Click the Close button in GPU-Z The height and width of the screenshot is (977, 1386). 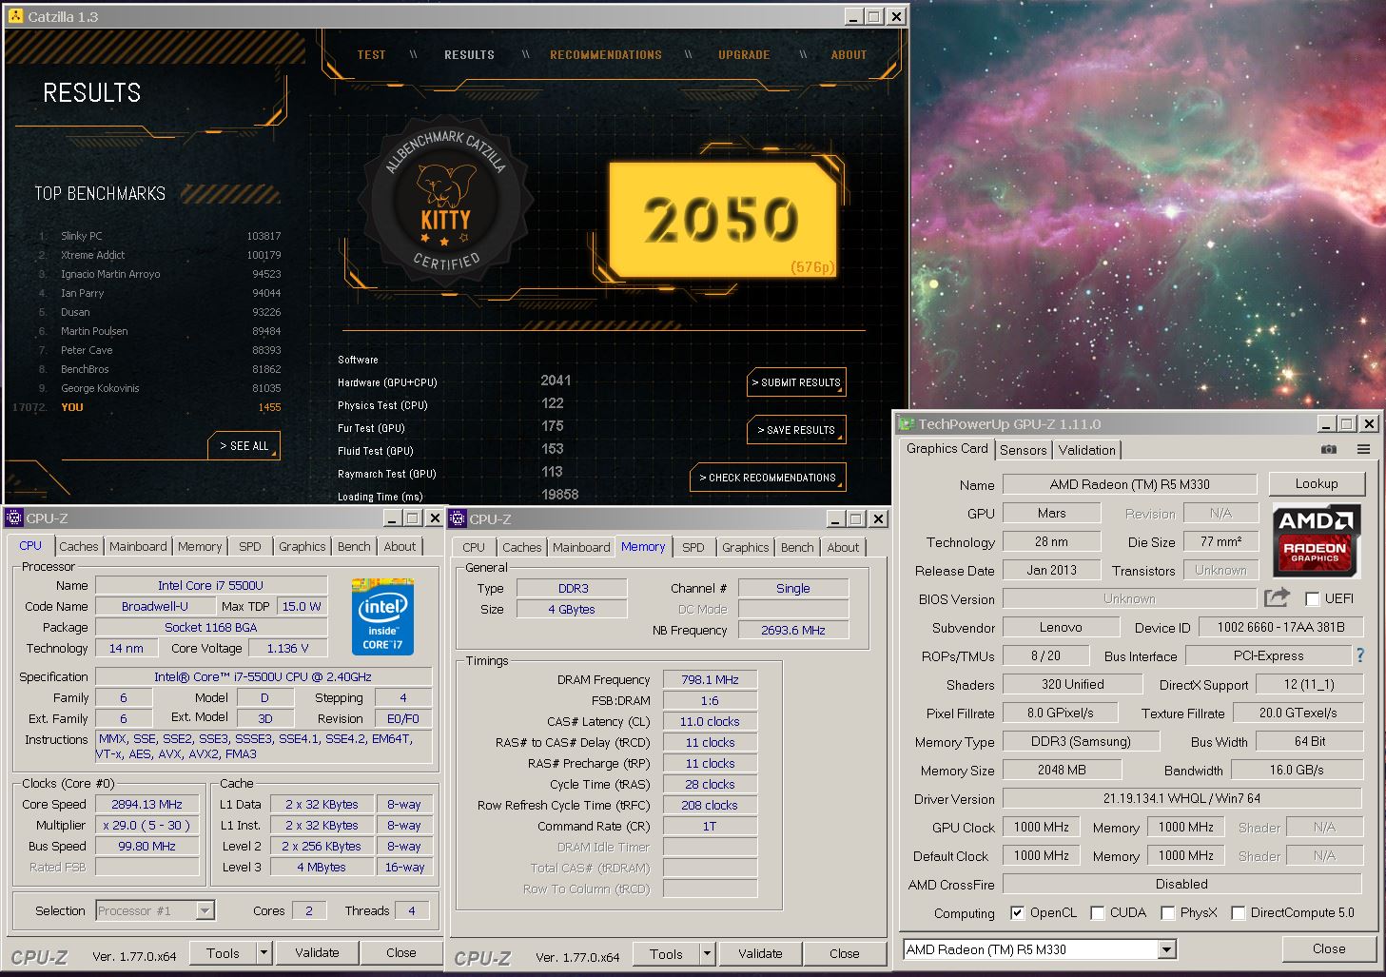coord(1329,948)
